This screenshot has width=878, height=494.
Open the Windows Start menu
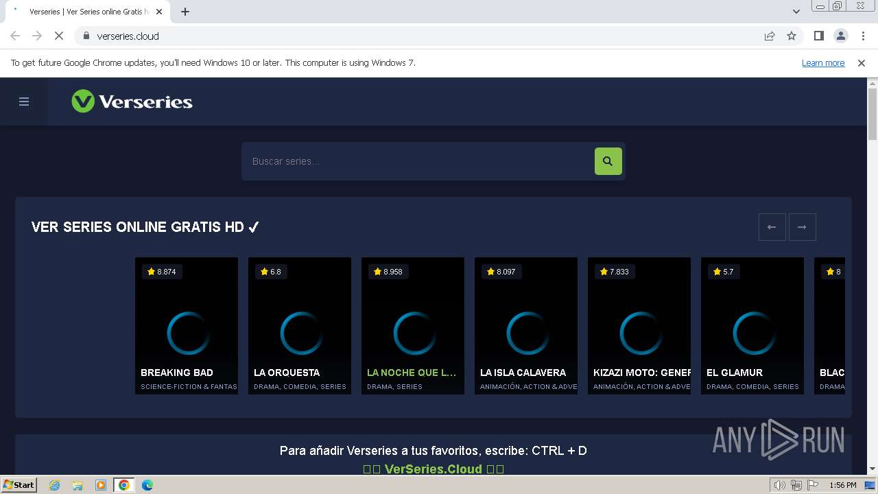(19, 484)
